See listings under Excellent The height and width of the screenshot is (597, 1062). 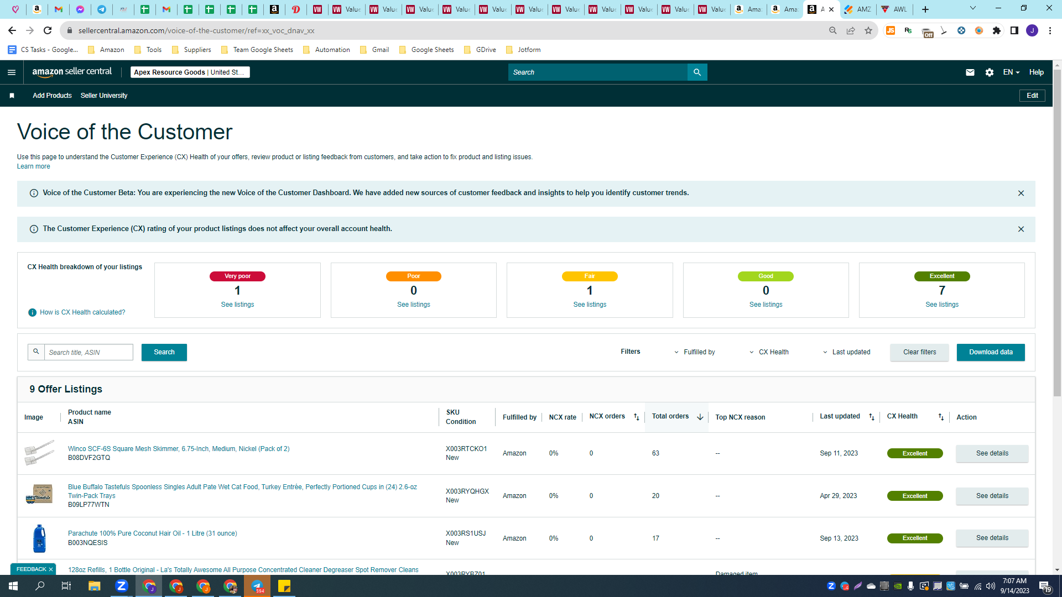pyautogui.click(x=942, y=305)
